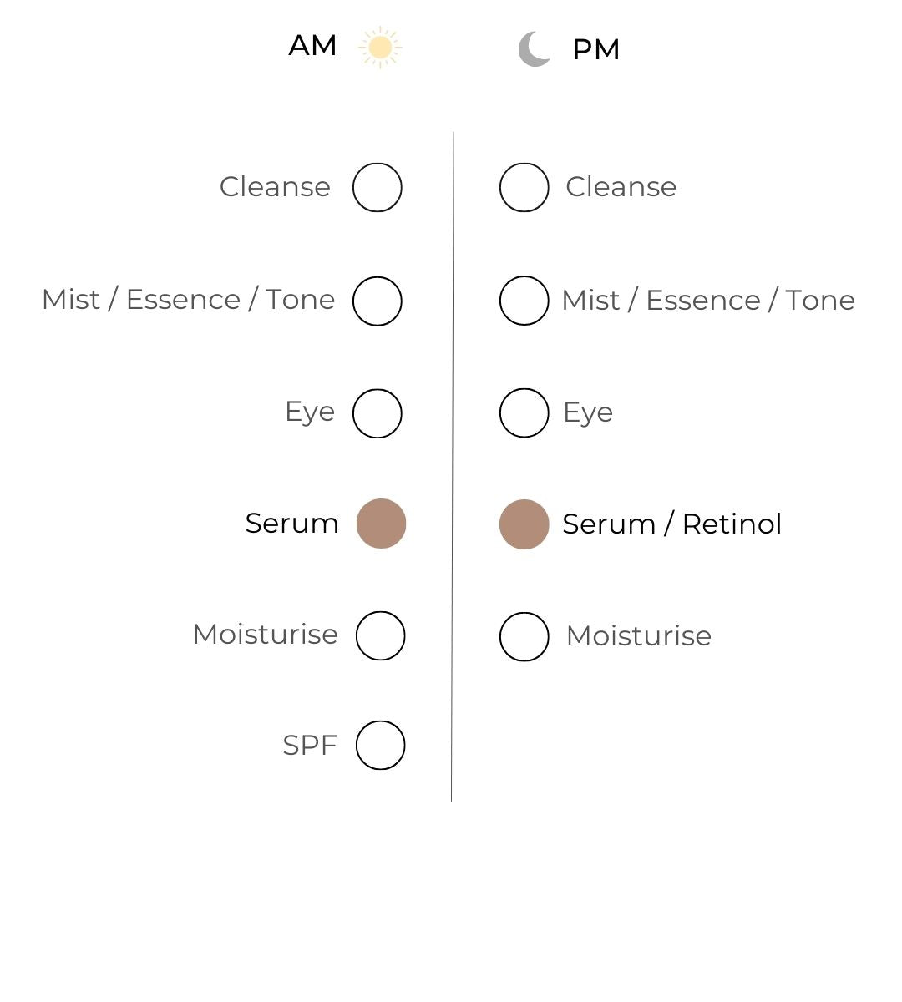The width and height of the screenshot is (902, 1002).
Task: Check the PM Cleanse circle
Action: point(524,187)
